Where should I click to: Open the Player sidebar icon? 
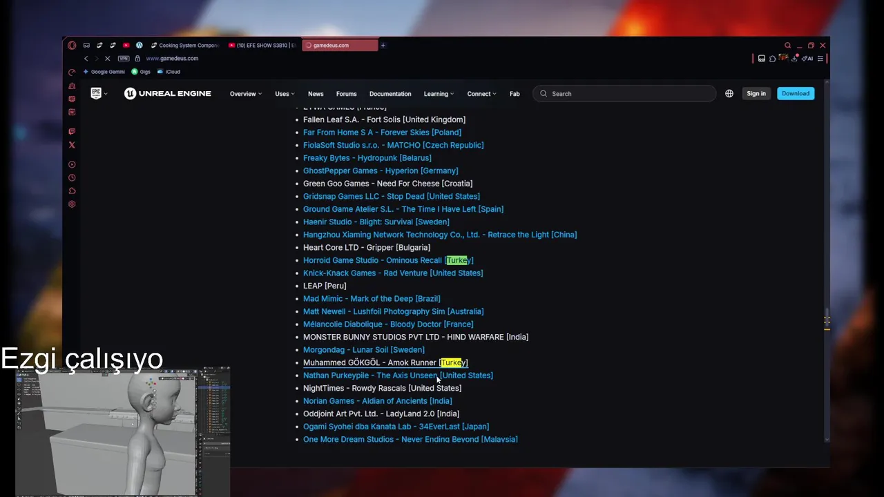tap(72, 165)
